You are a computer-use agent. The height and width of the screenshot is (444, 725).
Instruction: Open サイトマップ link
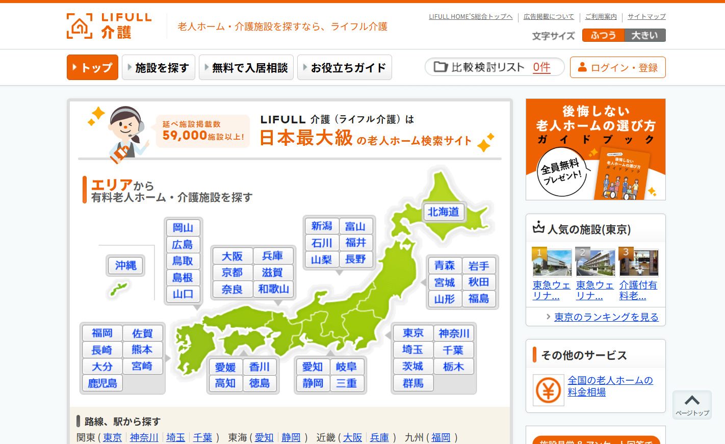point(646,17)
